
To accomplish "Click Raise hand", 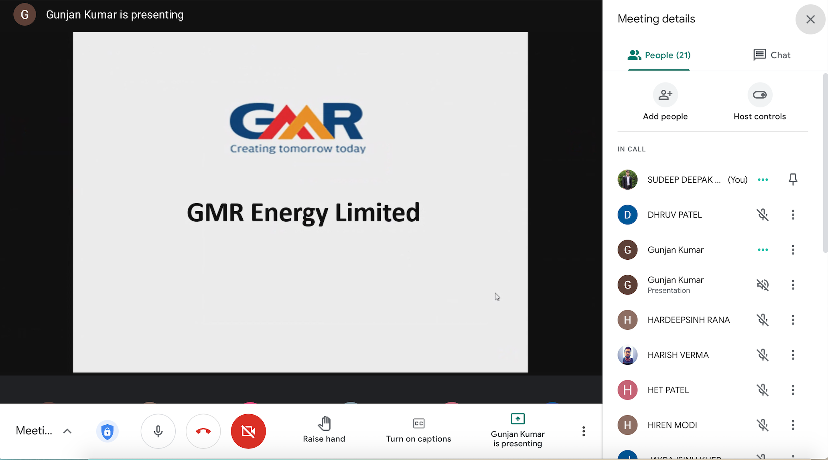I will coord(324,430).
